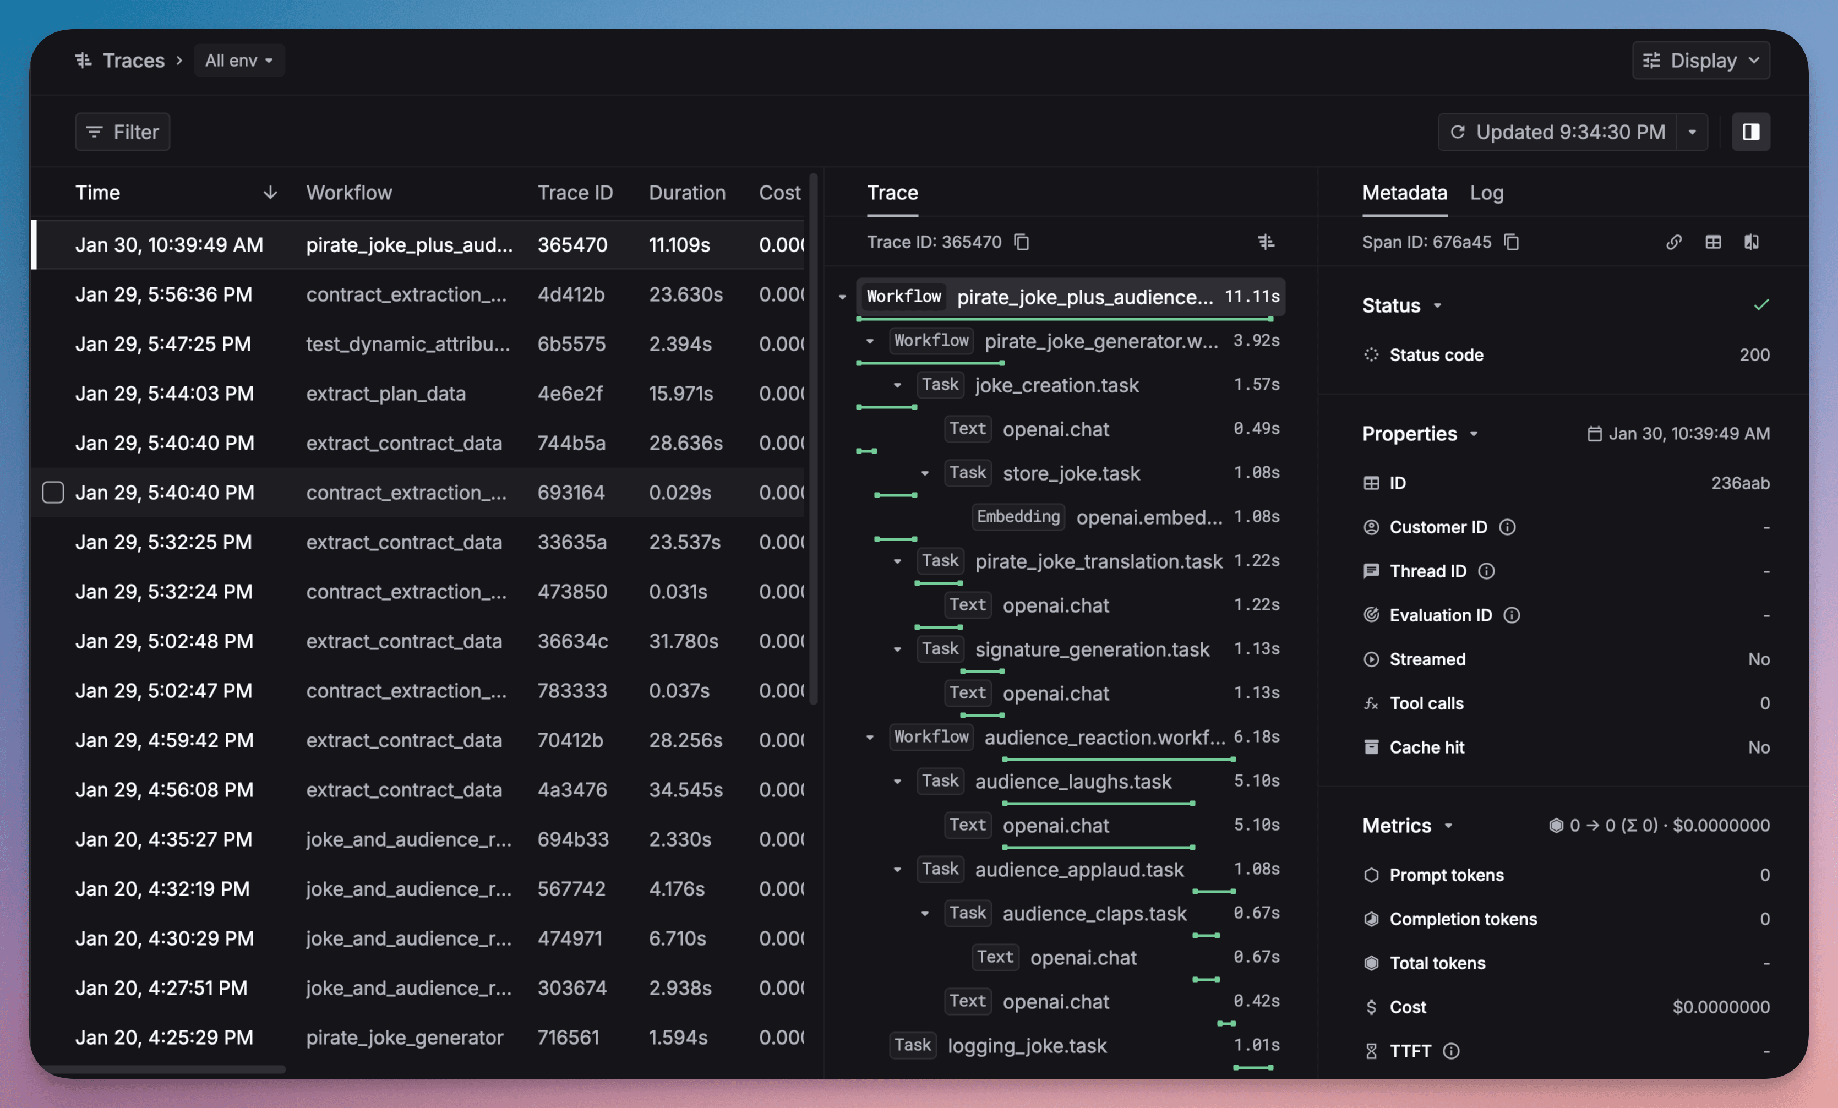The height and width of the screenshot is (1108, 1838).
Task: Select the Metadata tab
Action: 1405,193
